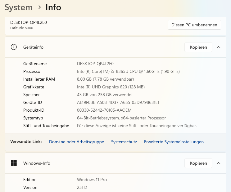Click the Windows logo icon beside Windows-Info
The image size is (231, 192).
pyautogui.click(x=14, y=163)
